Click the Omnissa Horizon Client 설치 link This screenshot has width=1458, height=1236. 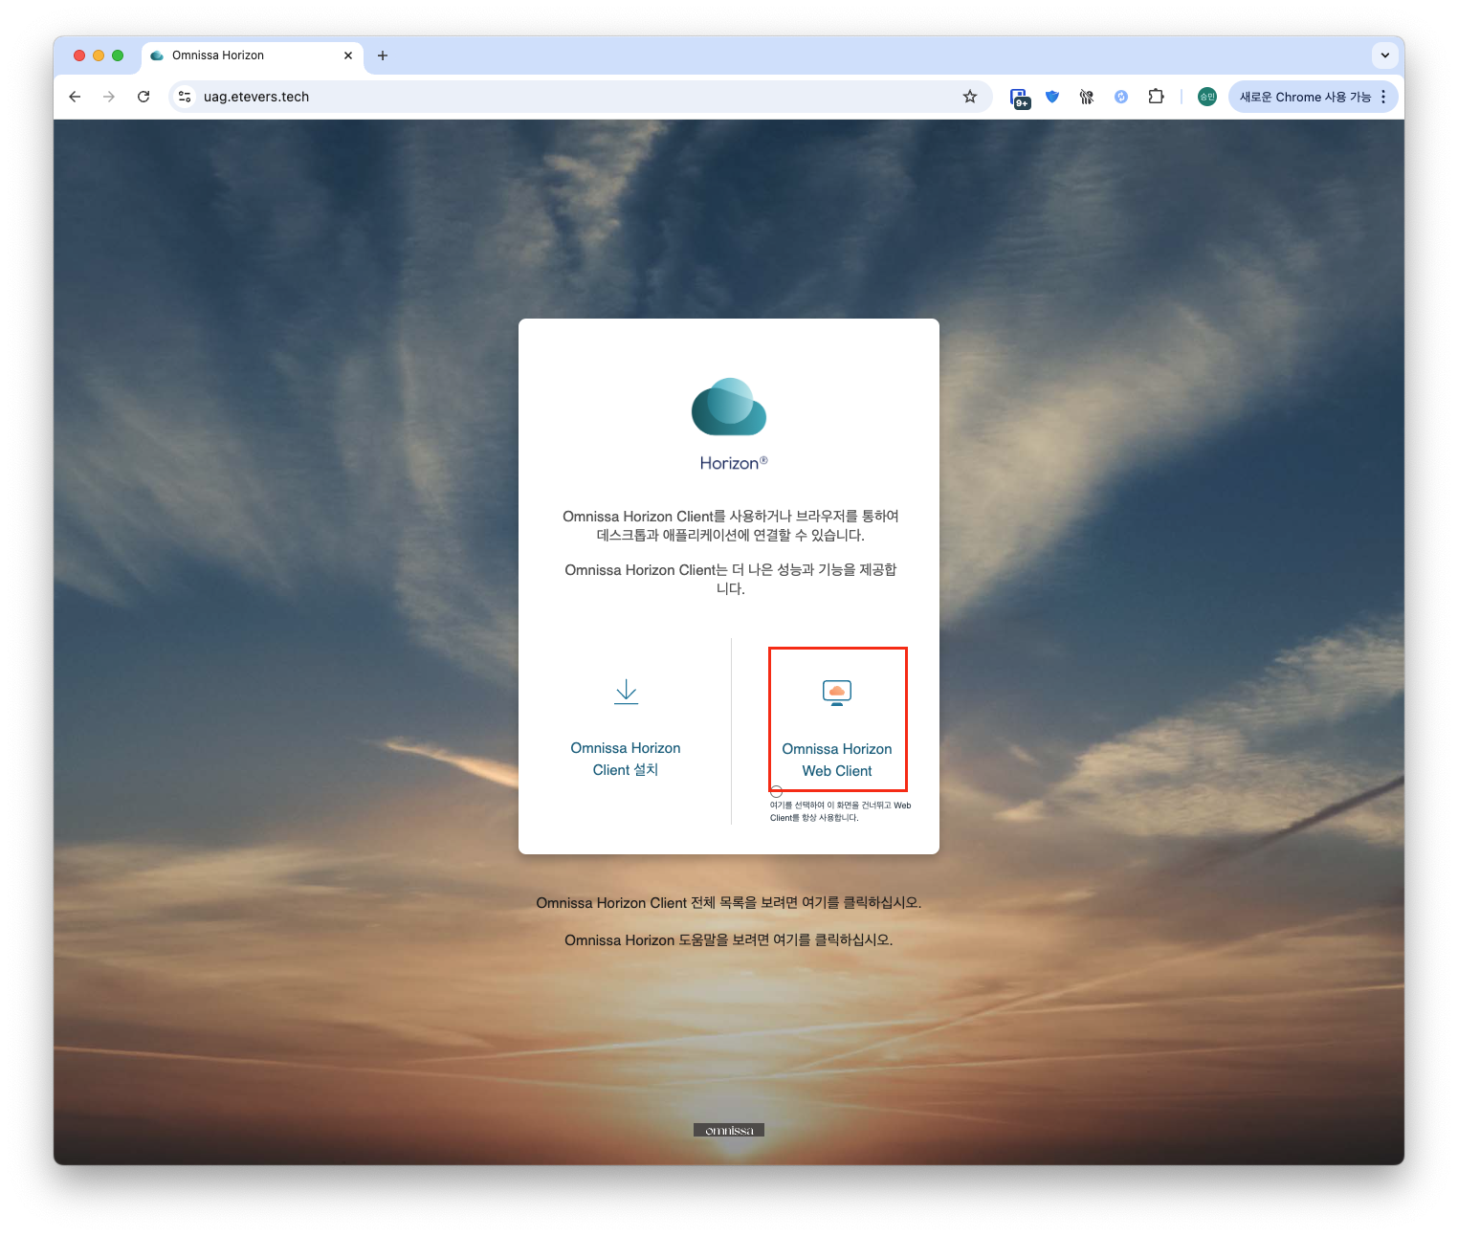[626, 759]
